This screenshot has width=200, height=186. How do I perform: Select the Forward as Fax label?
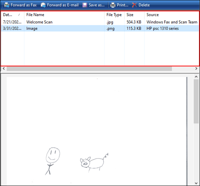click(x=24, y=5)
